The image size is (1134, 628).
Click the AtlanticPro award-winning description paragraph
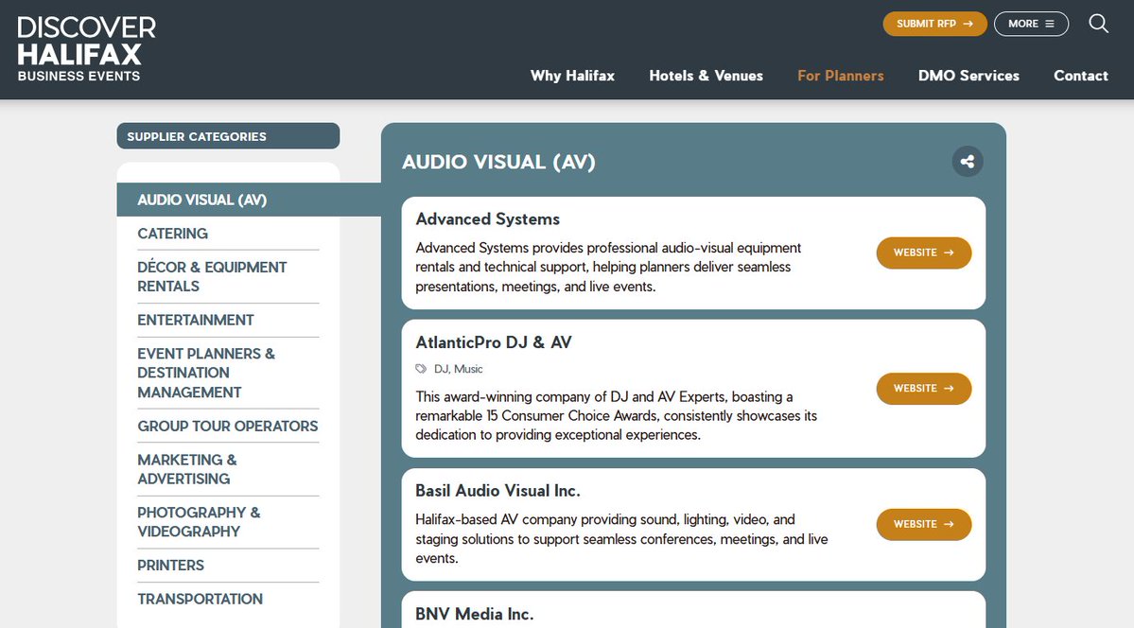[x=616, y=416]
